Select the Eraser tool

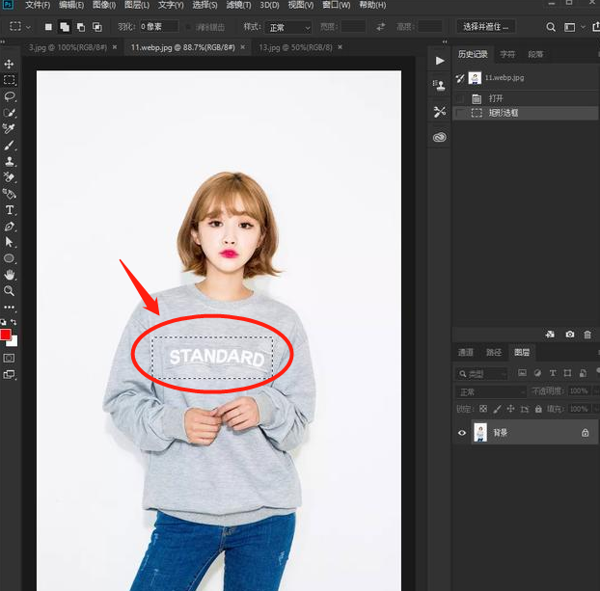pyautogui.click(x=10, y=177)
